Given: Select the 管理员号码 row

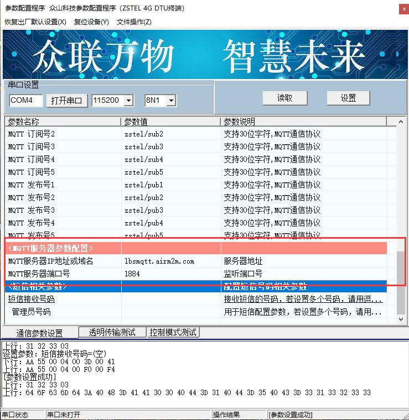Looking at the screenshot, I should point(196,312).
